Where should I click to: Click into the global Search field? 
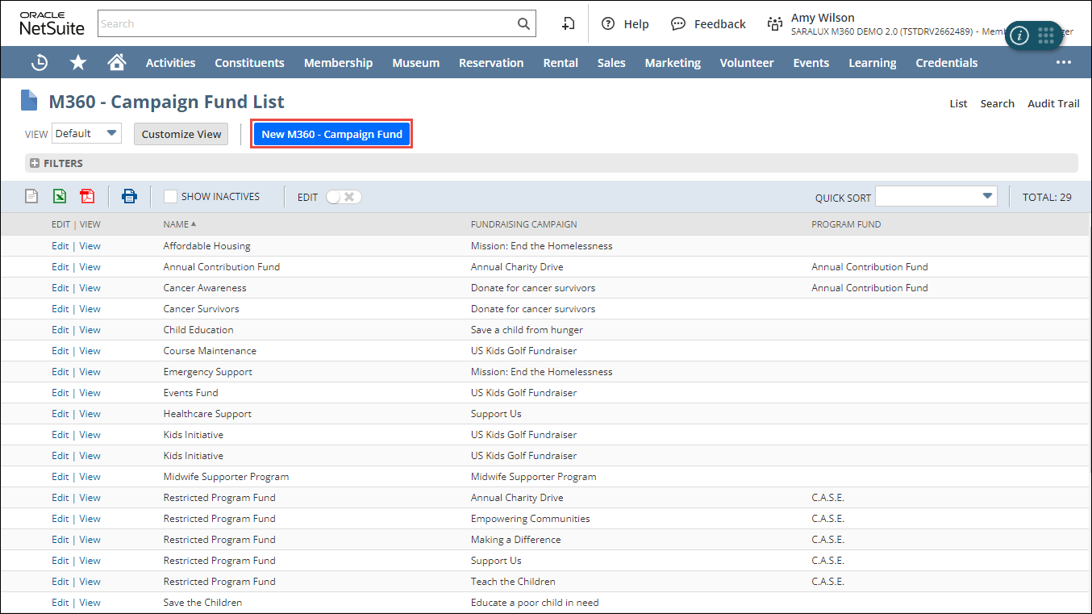[306, 24]
